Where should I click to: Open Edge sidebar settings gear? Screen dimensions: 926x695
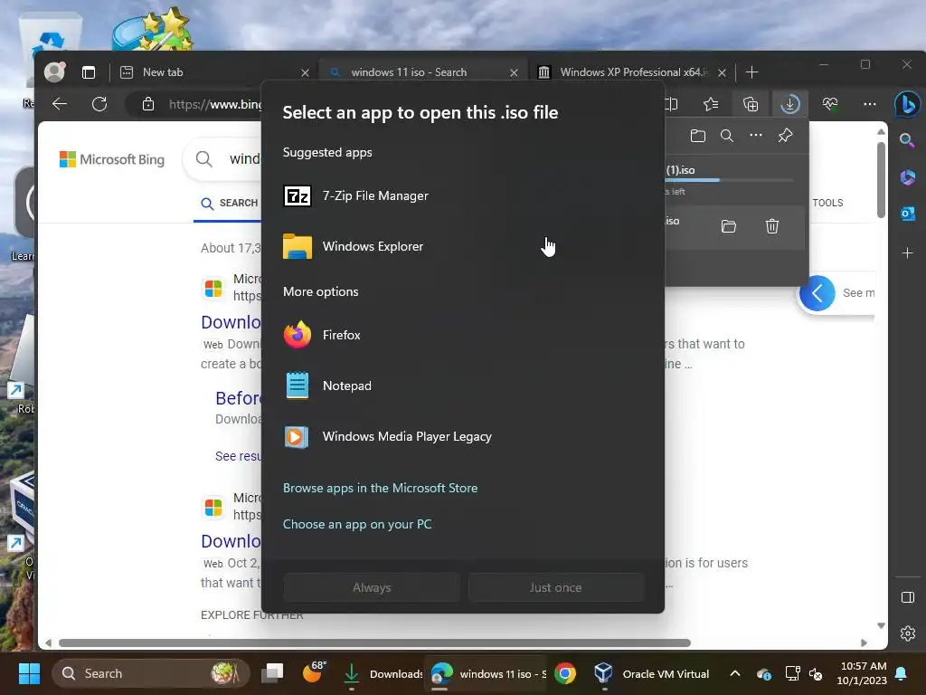click(x=908, y=633)
